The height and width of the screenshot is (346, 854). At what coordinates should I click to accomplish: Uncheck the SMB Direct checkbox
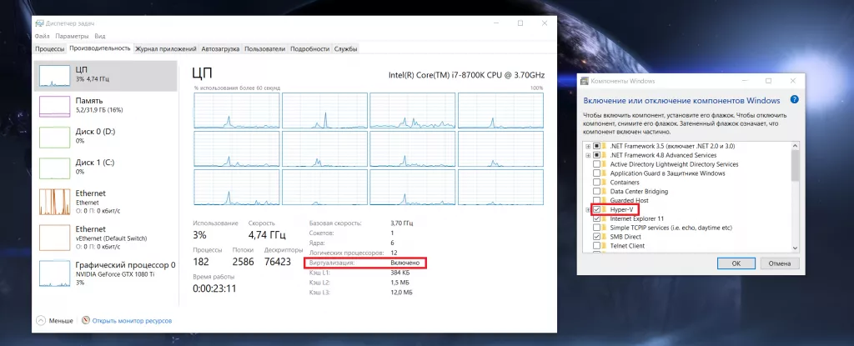tap(597, 237)
